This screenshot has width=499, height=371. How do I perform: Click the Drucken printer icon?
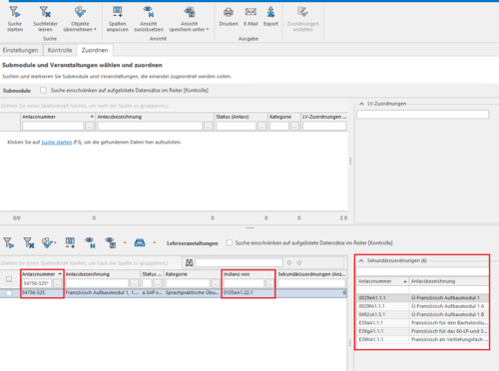[229, 13]
